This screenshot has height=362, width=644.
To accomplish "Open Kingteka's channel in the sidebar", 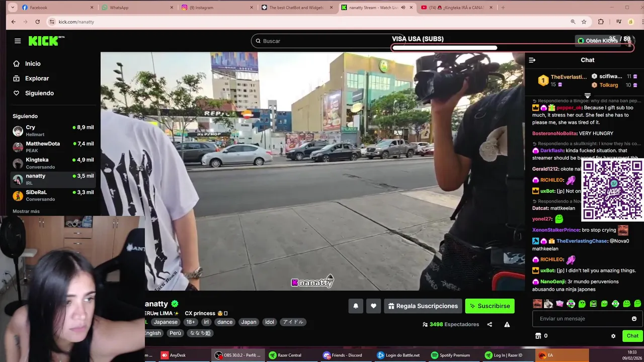I will [53, 163].
